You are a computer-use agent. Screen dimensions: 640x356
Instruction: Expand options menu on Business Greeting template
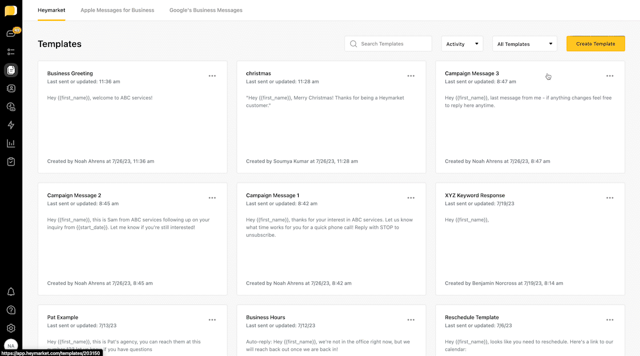pyautogui.click(x=212, y=76)
